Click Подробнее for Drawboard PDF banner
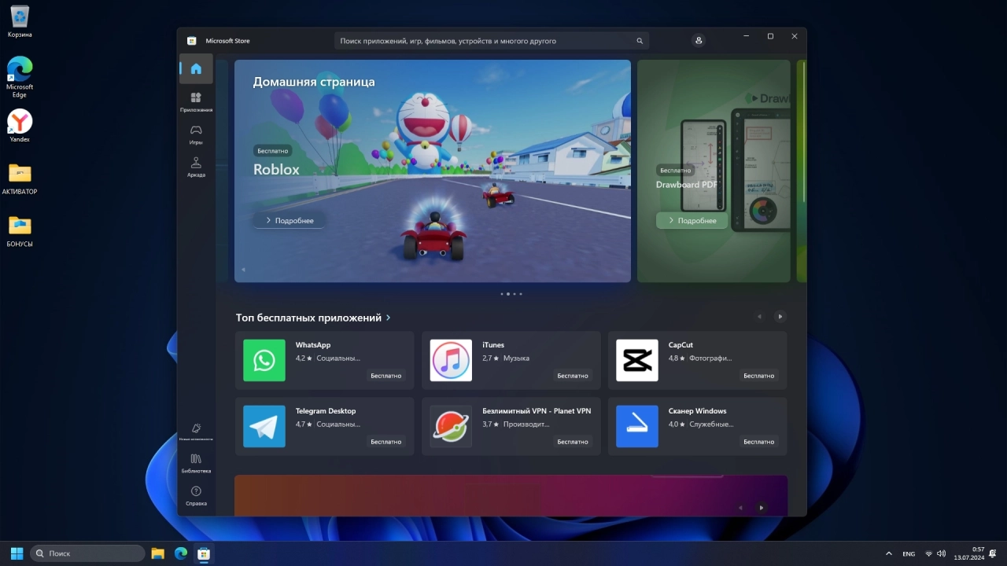The width and height of the screenshot is (1007, 566). [x=692, y=221]
